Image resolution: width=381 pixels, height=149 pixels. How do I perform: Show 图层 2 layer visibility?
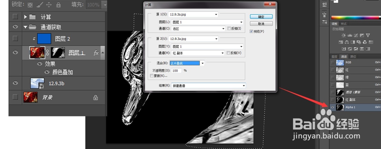point(15,38)
